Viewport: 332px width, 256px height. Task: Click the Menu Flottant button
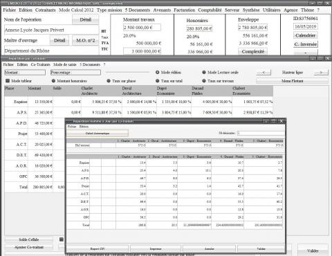(x=292, y=81)
